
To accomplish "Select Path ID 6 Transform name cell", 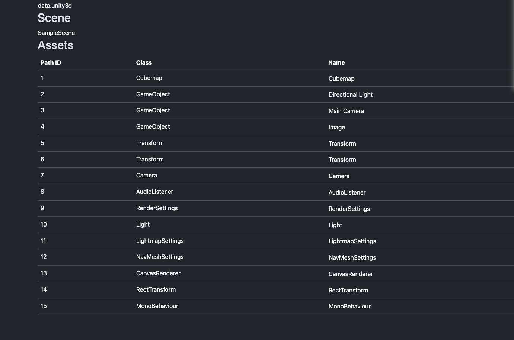I will [x=342, y=160].
